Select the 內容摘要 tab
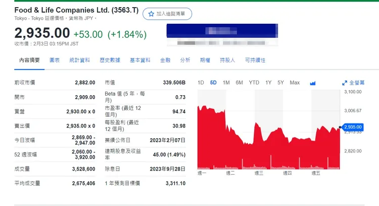This screenshot has width=379, height=206. pos(29,60)
